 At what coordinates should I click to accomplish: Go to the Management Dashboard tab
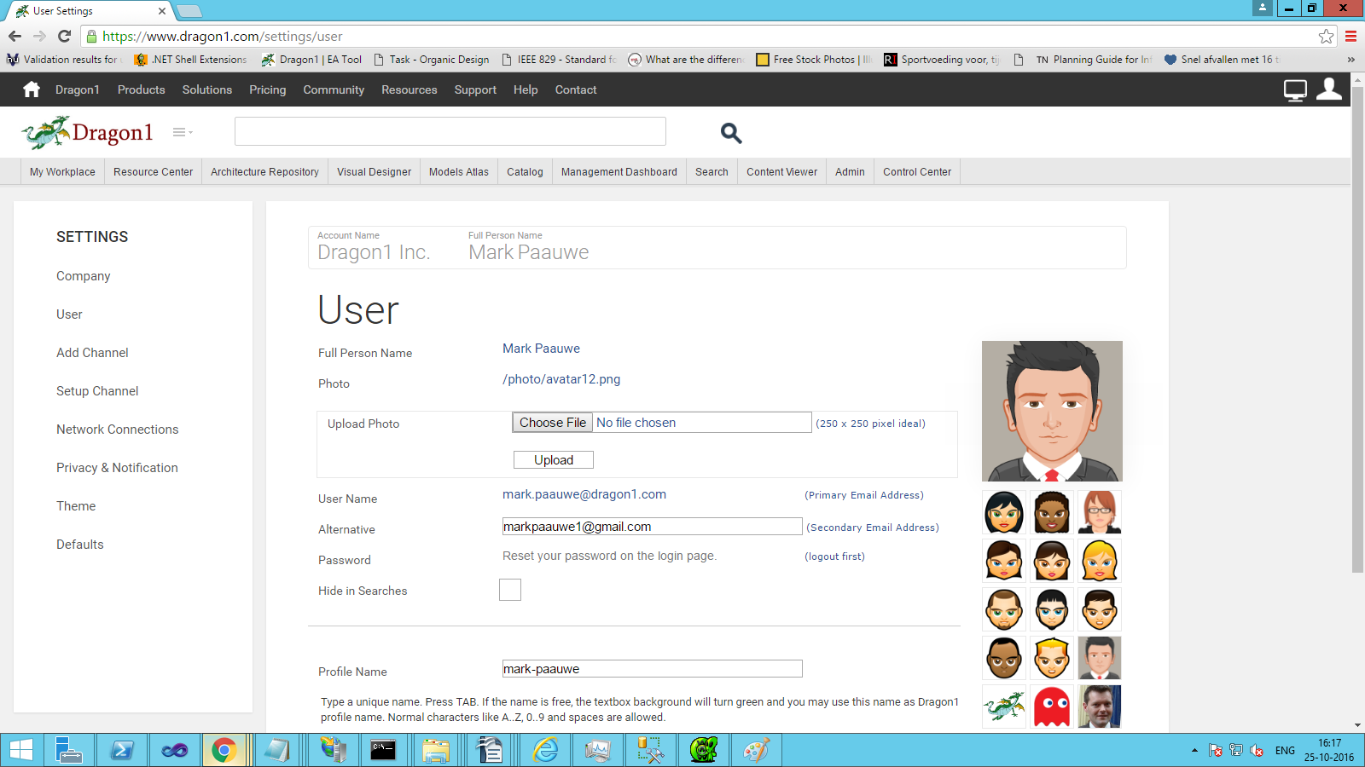tap(619, 171)
